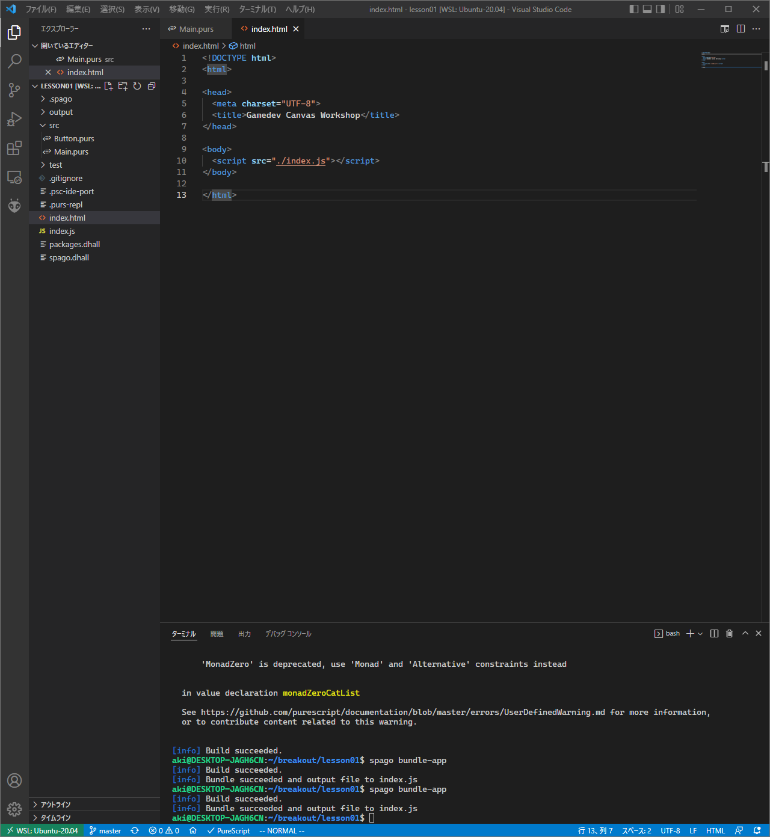The image size is (770, 837).
Task: Refresh the Explorer file tree
Action: [x=137, y=86]
